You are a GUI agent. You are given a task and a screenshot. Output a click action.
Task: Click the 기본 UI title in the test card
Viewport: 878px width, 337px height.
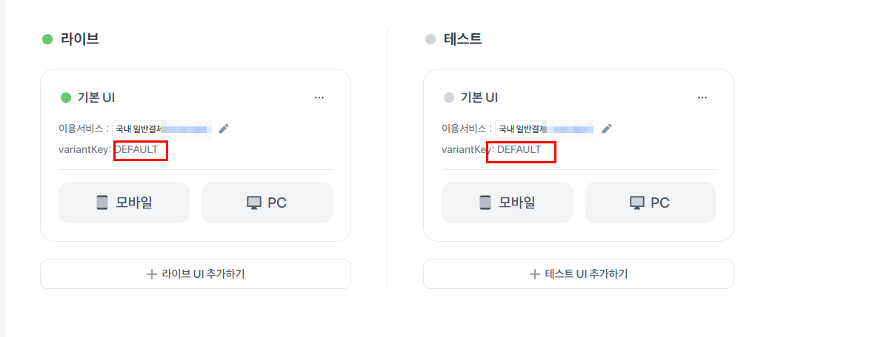(x=479, y=98)
